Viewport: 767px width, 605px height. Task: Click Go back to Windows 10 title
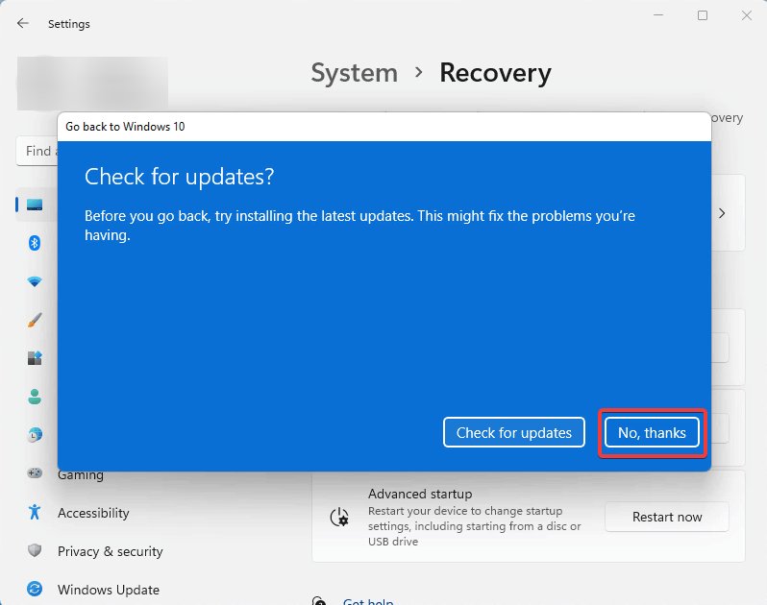click(x=125, y=127)
